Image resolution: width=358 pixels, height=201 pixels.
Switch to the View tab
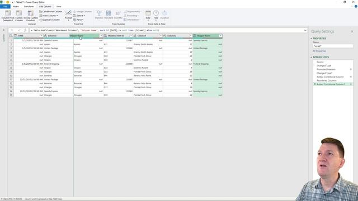[x=59, y=7]
